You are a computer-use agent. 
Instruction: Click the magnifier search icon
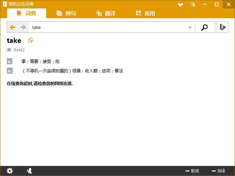[204, 27]
